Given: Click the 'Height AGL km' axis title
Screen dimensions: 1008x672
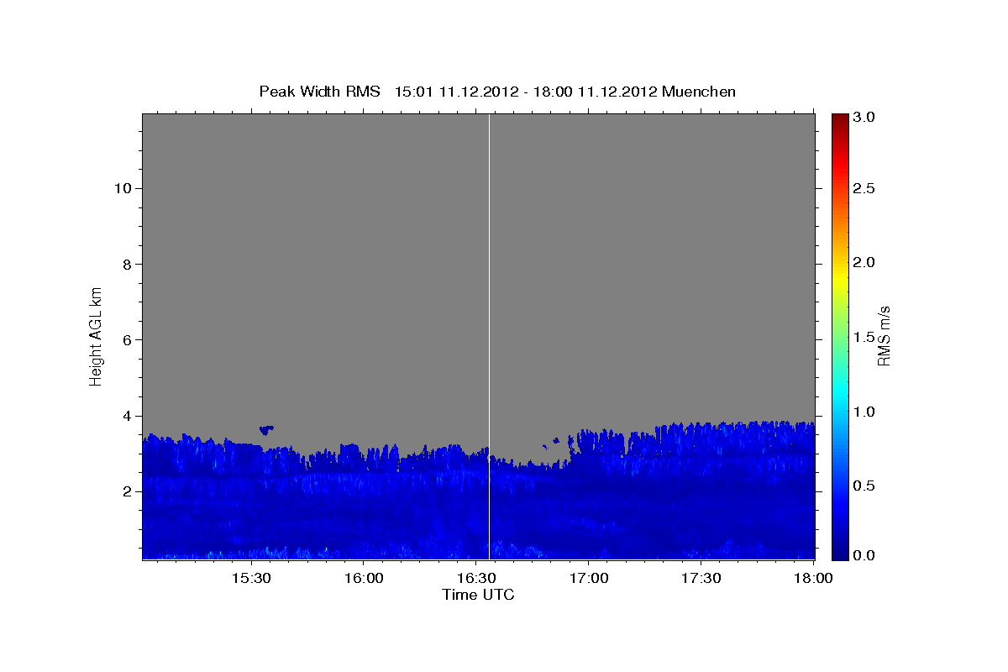Looking at the screenshot, I should 97,335.
